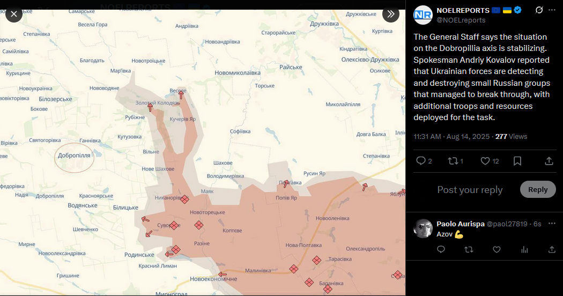563x296 pixels.
Task: Repost Paolo Aurispa's comment
Action: (x=469, y=249)
